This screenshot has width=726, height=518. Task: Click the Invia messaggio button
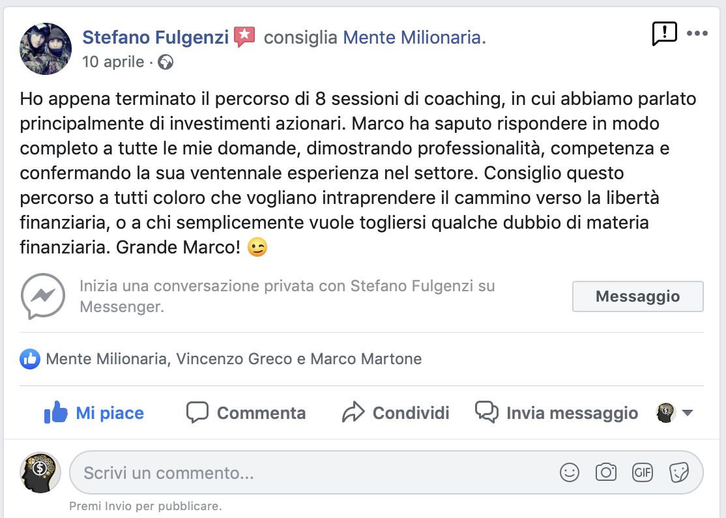pos(557,412)
